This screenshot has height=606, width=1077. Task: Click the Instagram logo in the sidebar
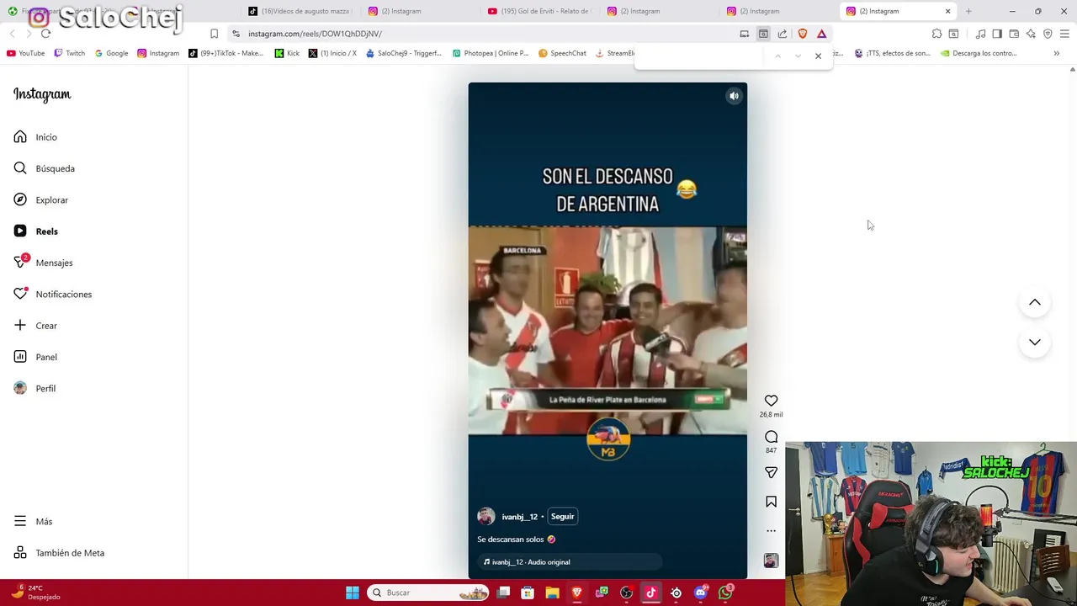pyautogui.click(x=42, y=94)
